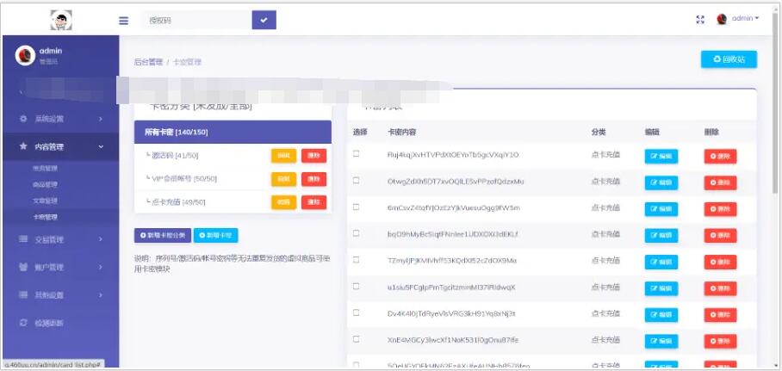Expand the 系统设置 chevron in sidebar
Viewport: 782px width, 371px height.
(100, 119)
